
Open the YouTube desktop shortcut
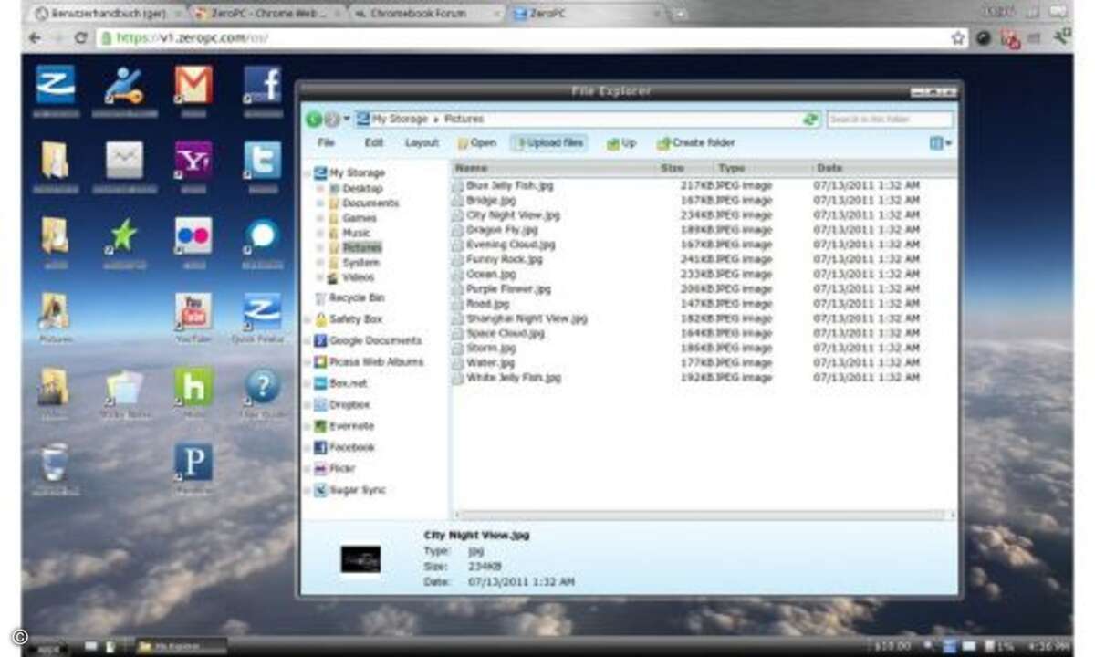[x=193, y=311]
